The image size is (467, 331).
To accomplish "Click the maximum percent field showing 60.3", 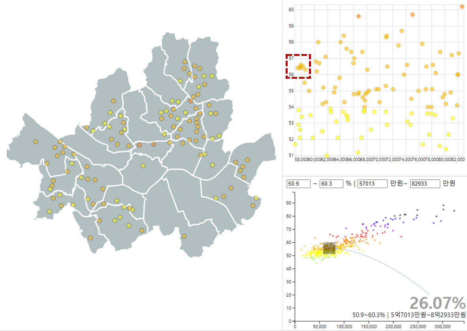I will [x=331, y=184].
